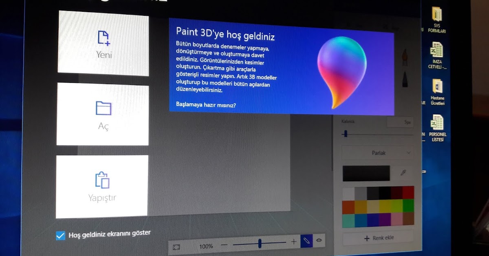Select the pink color swatch
Image resolution: width=489 pixels, height=256 pixels.
pyautogui.click(x=396, y=219)
